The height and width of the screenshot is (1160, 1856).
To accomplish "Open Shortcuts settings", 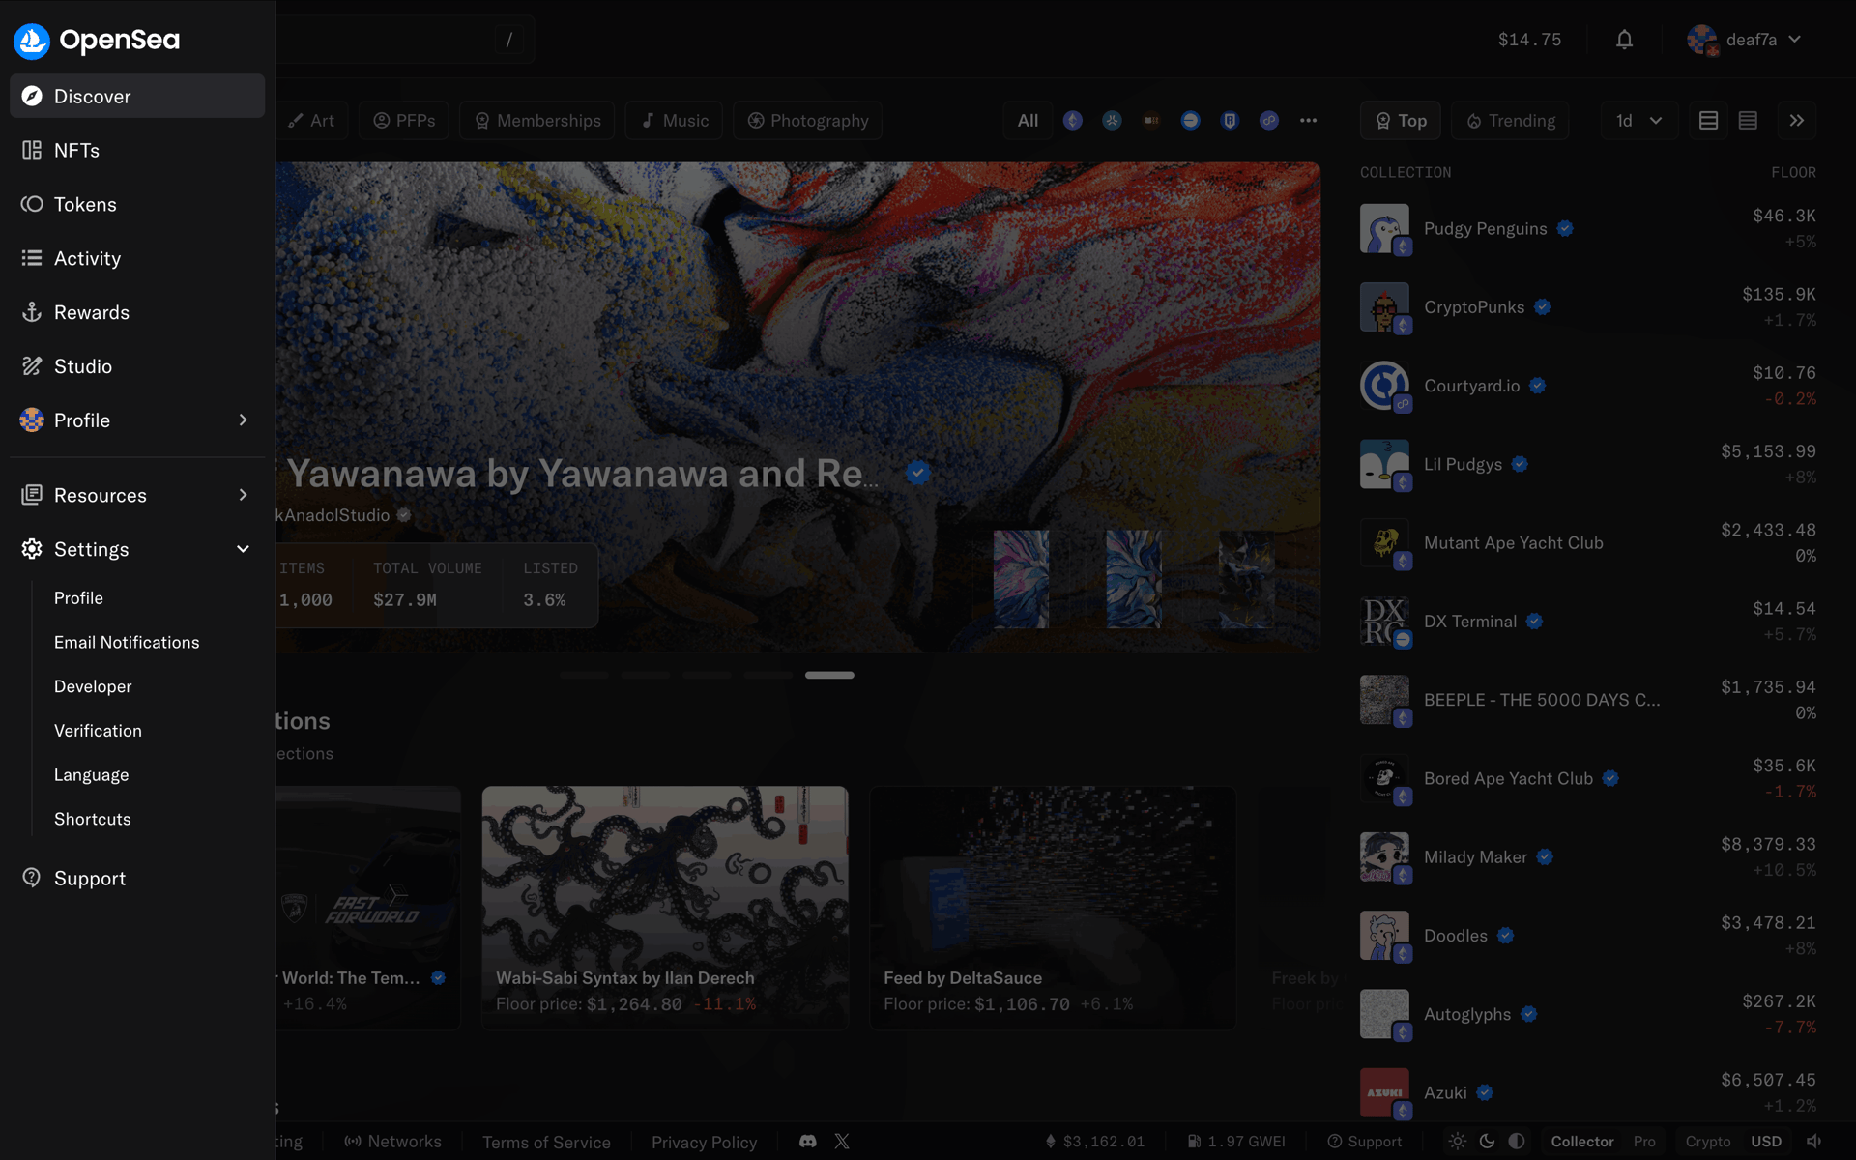I will click(x=92, y=819).
